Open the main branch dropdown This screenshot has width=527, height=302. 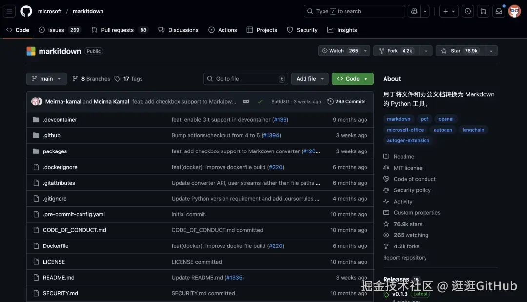[47, 79]
